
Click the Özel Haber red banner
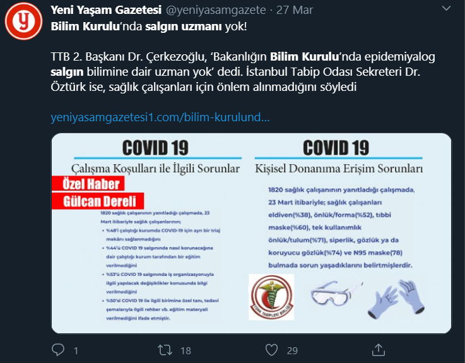pos(88,184)
